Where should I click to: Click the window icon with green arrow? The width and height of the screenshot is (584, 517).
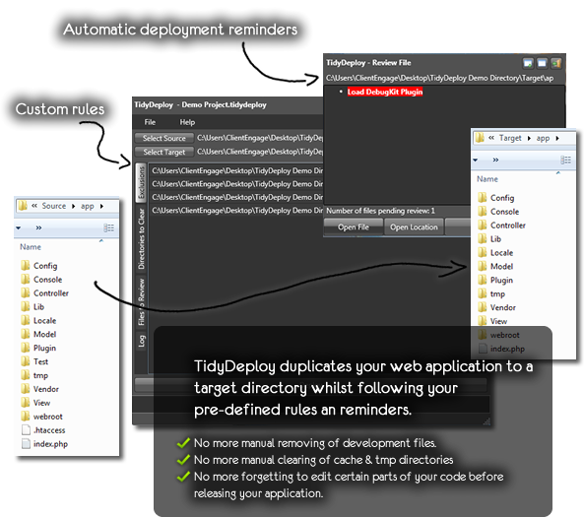(x=528, y=63)
